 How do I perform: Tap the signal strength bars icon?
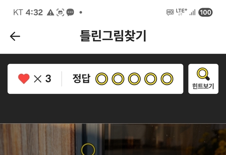(x=192, y=12)
